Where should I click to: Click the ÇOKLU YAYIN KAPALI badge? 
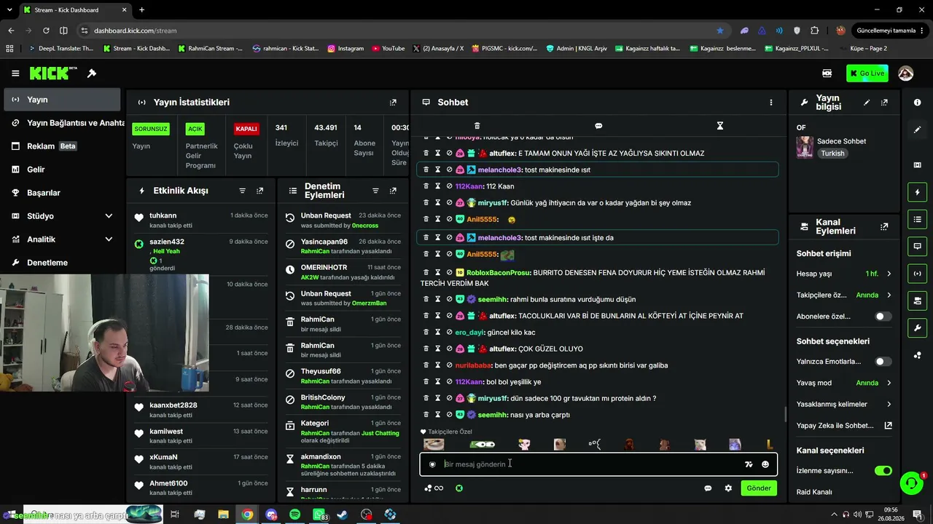(x=246, y=129)
